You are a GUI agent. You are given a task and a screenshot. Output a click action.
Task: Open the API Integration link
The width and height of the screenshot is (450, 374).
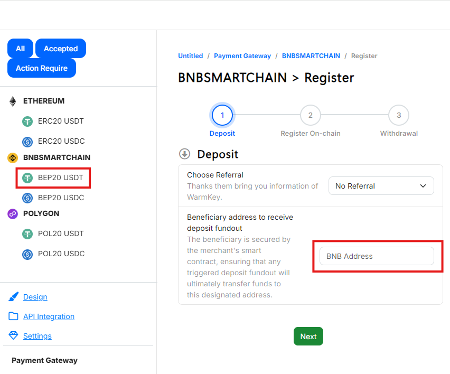tap(49, 316)
